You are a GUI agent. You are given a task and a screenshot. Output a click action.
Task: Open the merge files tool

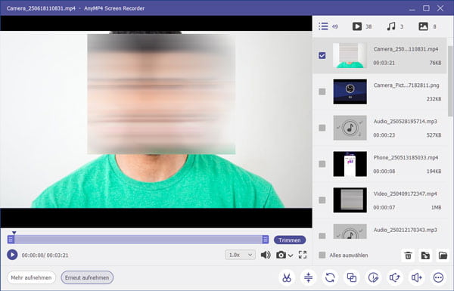tap(352, 277)
